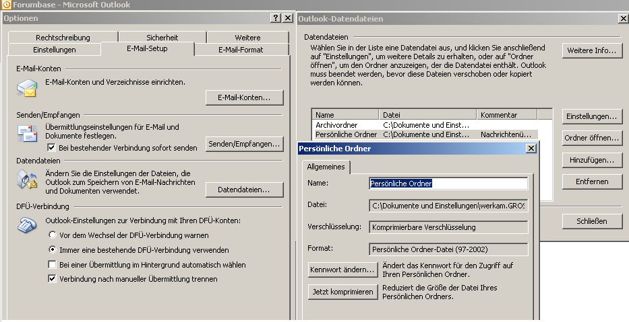The width and height of the screenshot is (629, 322).
Task: Click the Jetzt komprimieren button
Action: (342, 292)
